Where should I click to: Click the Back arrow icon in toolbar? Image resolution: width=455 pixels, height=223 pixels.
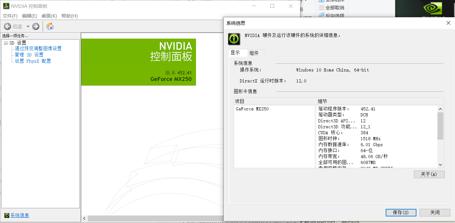pos(8,26)
